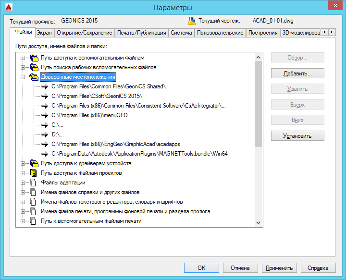The width and height of the screenshot is (346, 280).
Task: Click folder icon of 'Путь доступа к драйверам устройств'
Action: [34, 163]
